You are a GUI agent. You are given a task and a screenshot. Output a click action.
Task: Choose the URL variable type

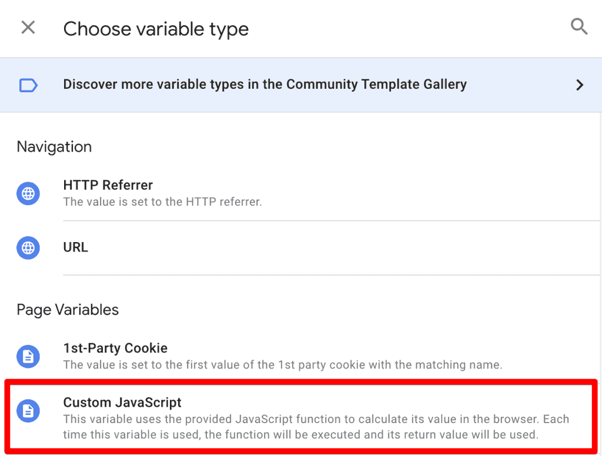(75, 247)
